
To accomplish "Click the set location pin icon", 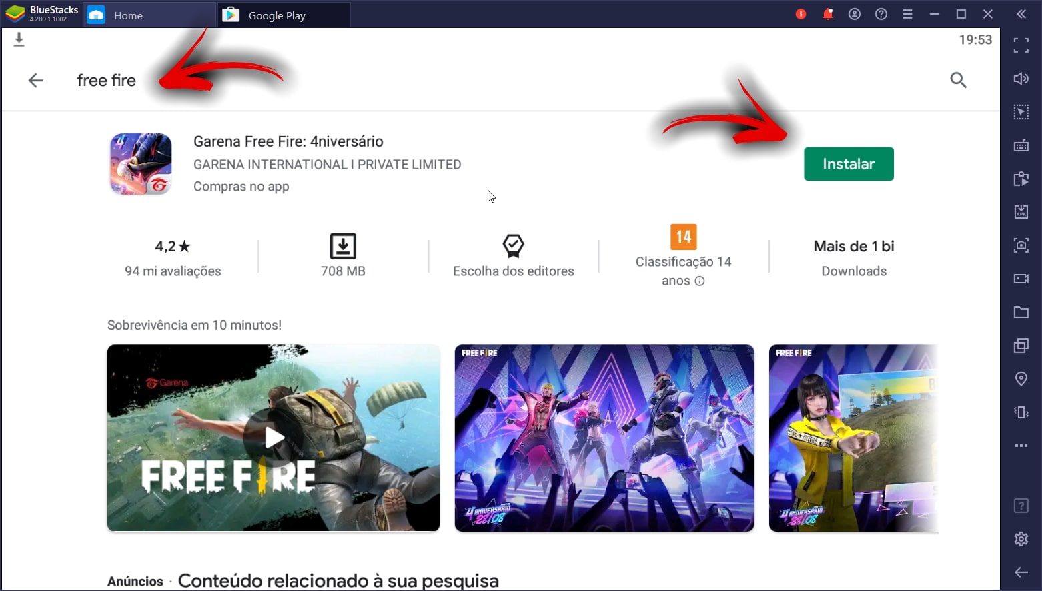I will [x=1021, y=379].
